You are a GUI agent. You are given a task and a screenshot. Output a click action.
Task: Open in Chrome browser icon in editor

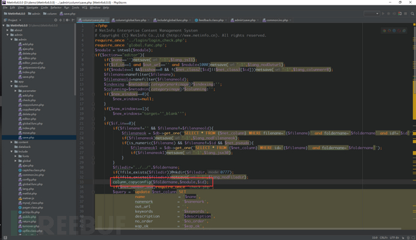[384, 31]
